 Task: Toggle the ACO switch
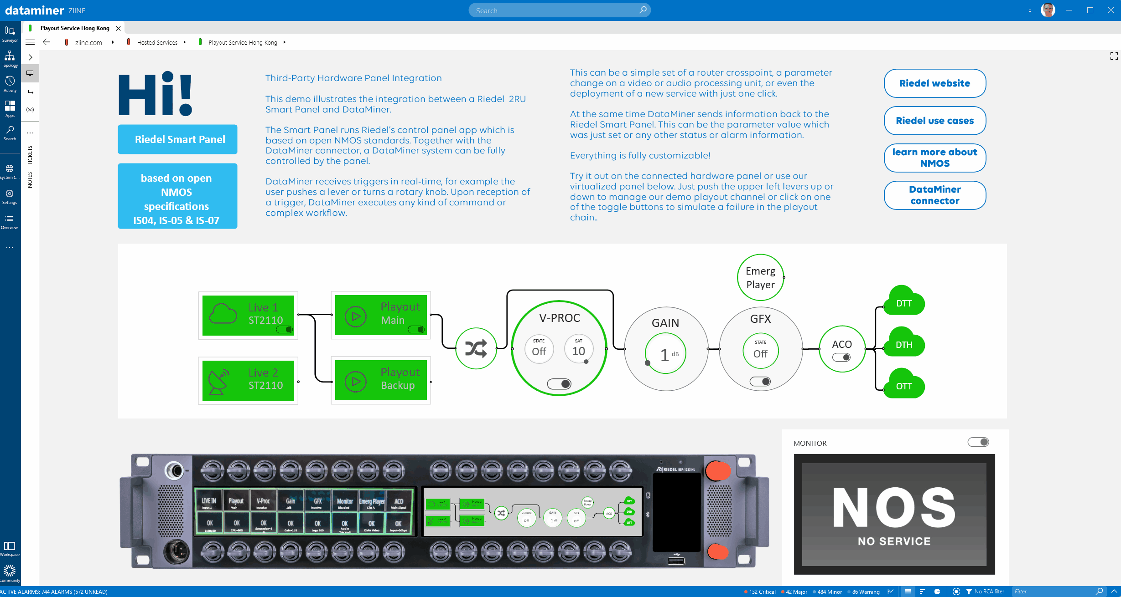pos(841,357)
